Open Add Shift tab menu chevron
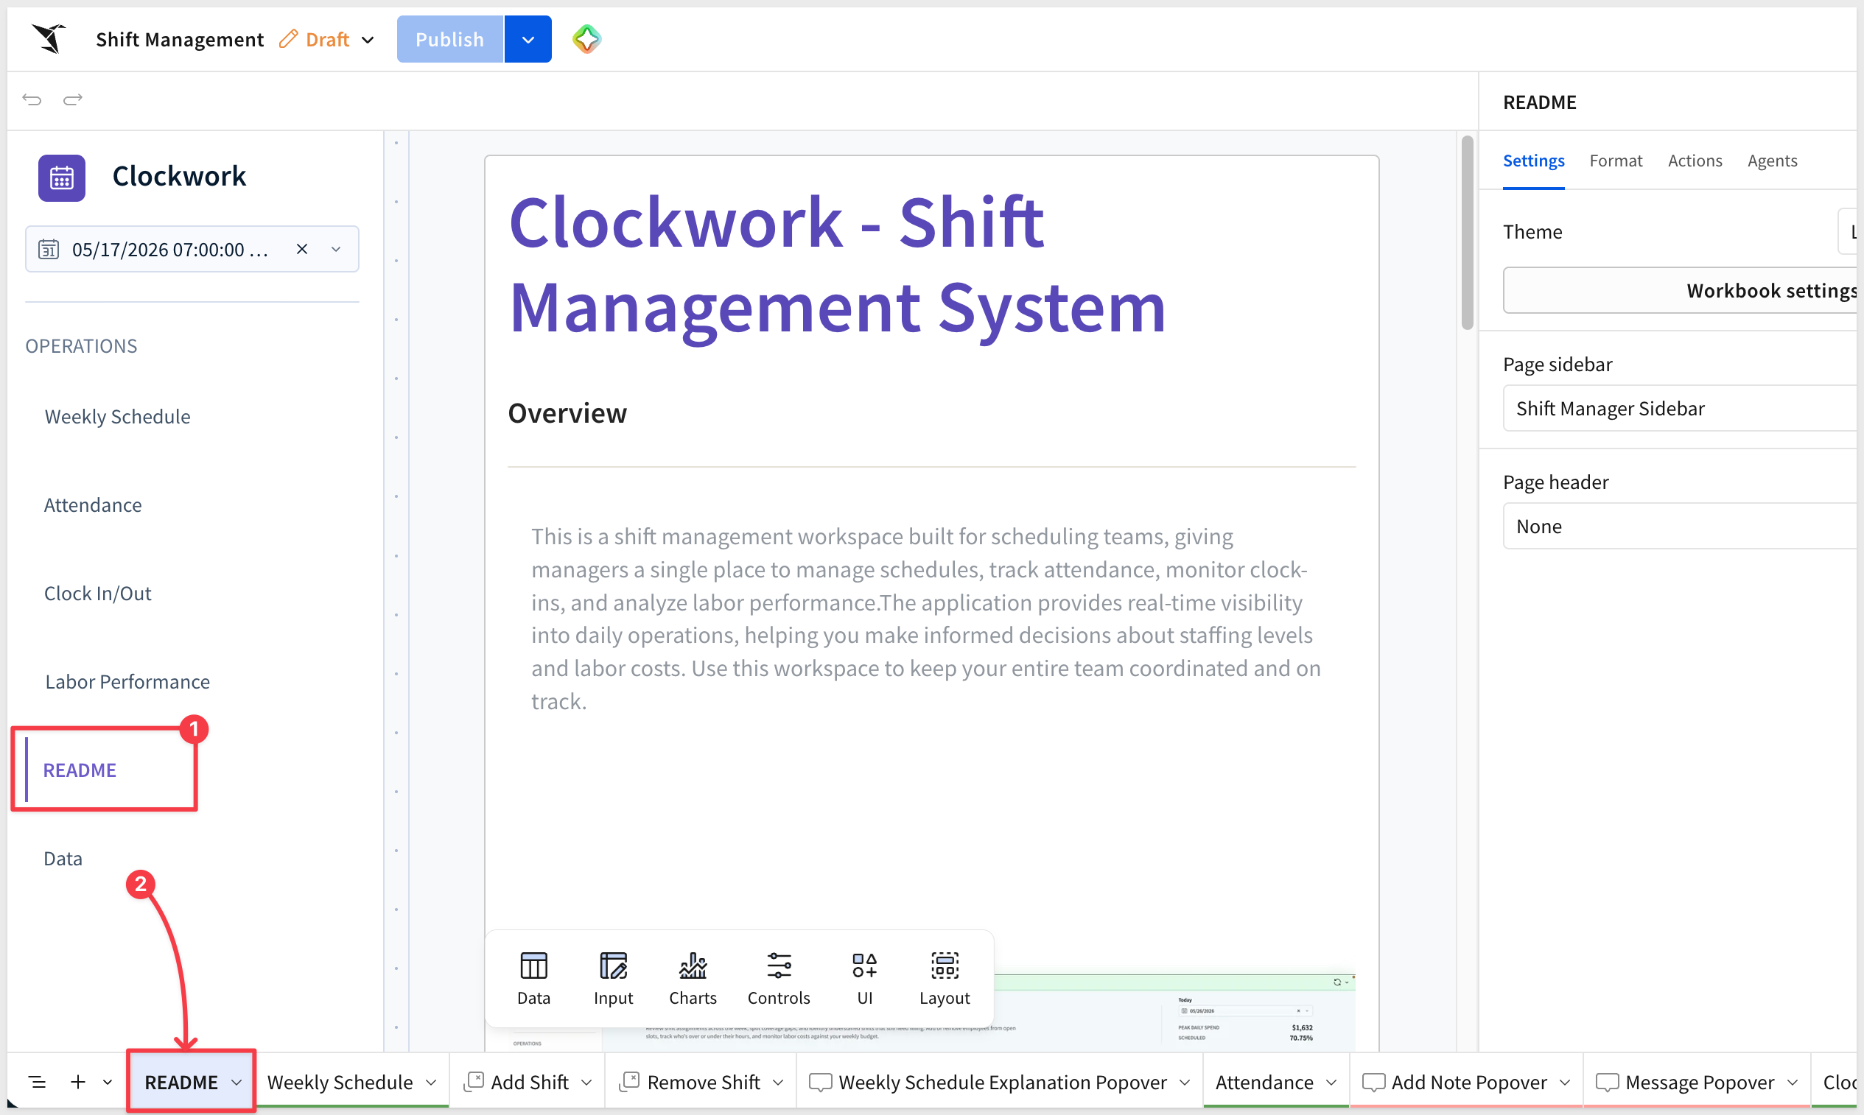 click(x=586, y=1082)
